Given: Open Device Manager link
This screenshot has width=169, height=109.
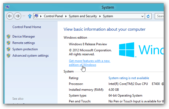Looking at the screenshot, I should (24, 37).
